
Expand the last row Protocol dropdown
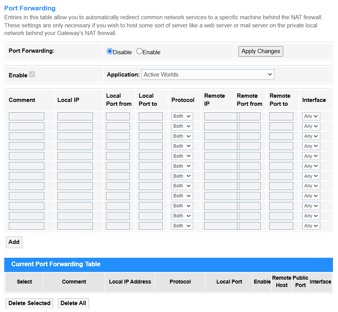pyautogui.click(x=182, y=226)
